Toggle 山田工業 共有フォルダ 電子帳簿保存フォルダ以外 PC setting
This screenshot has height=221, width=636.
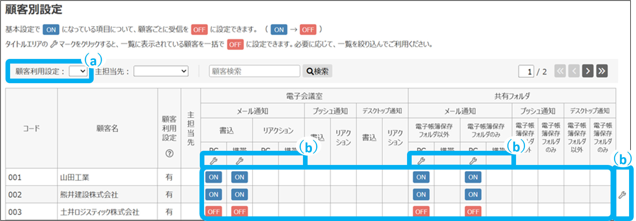tap(421, 177)
